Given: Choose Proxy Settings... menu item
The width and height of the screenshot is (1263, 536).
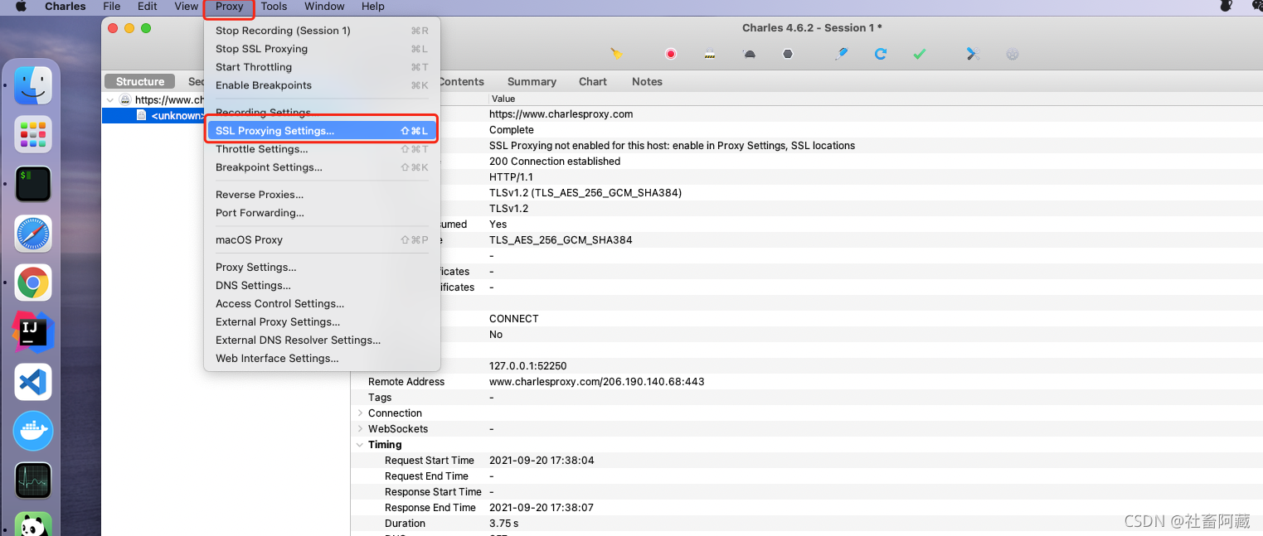Looking at the screenshot, I should [322, 268].
